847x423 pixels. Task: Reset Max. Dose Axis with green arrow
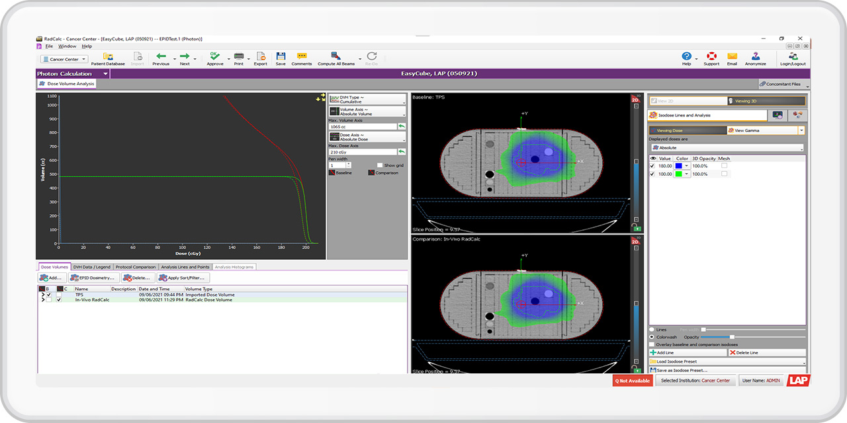click(401, 152)
